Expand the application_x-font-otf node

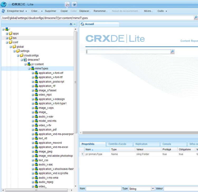point(33,73)
